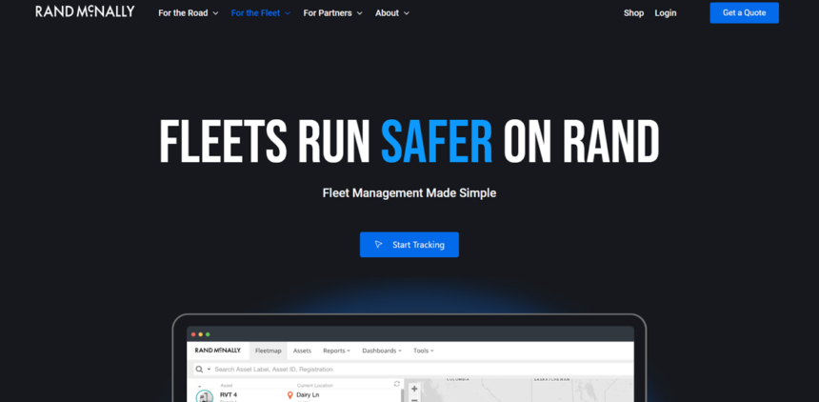
Task: Click the search magnifier icon in mockup
Action: pyautogui.click(x=200, y=369)
